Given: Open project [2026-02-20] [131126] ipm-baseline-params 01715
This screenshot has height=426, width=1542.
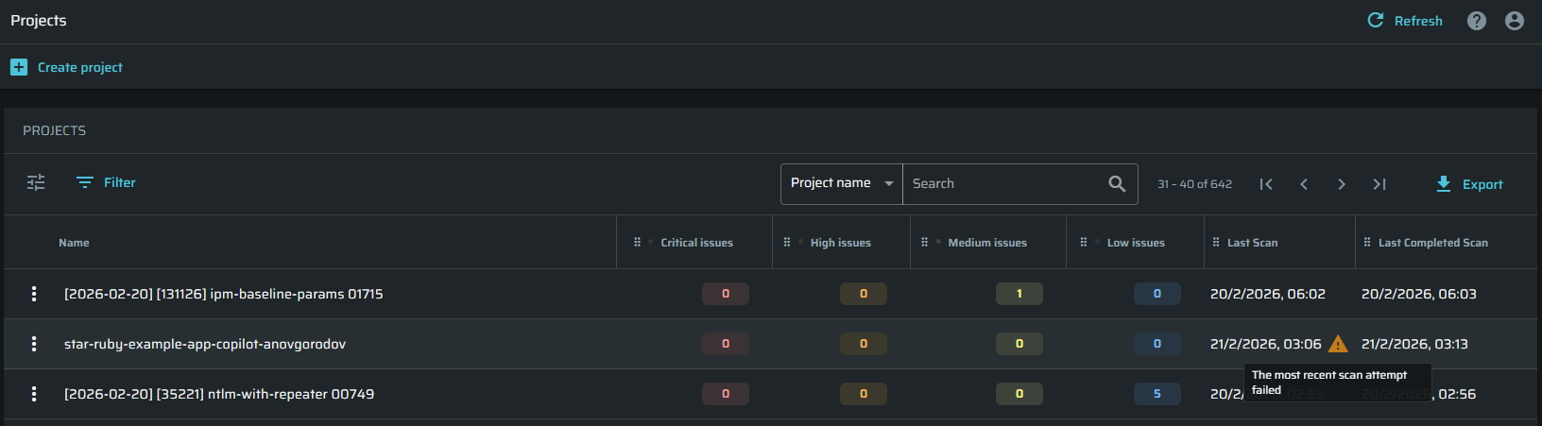Looking at the screenshot, I should 223,294.
